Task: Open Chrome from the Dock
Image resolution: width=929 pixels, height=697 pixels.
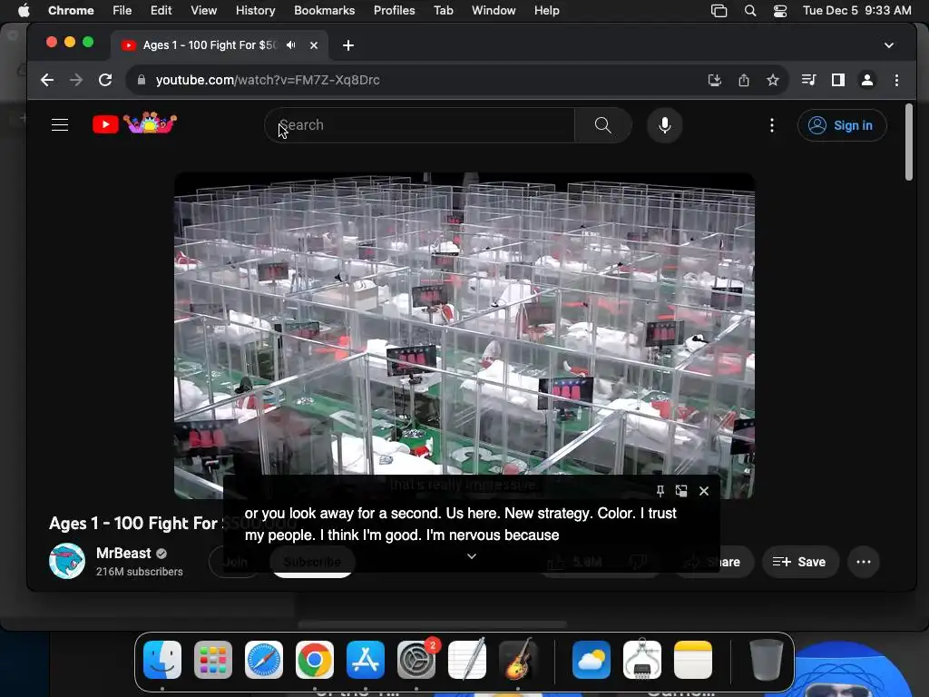Action: coord(315,660)
